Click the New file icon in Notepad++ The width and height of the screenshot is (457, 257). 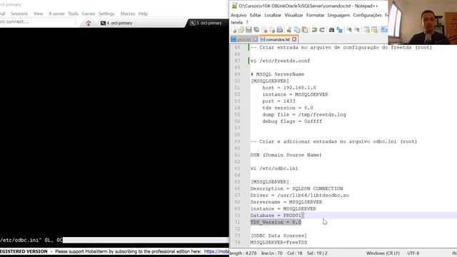pos(234,30)
